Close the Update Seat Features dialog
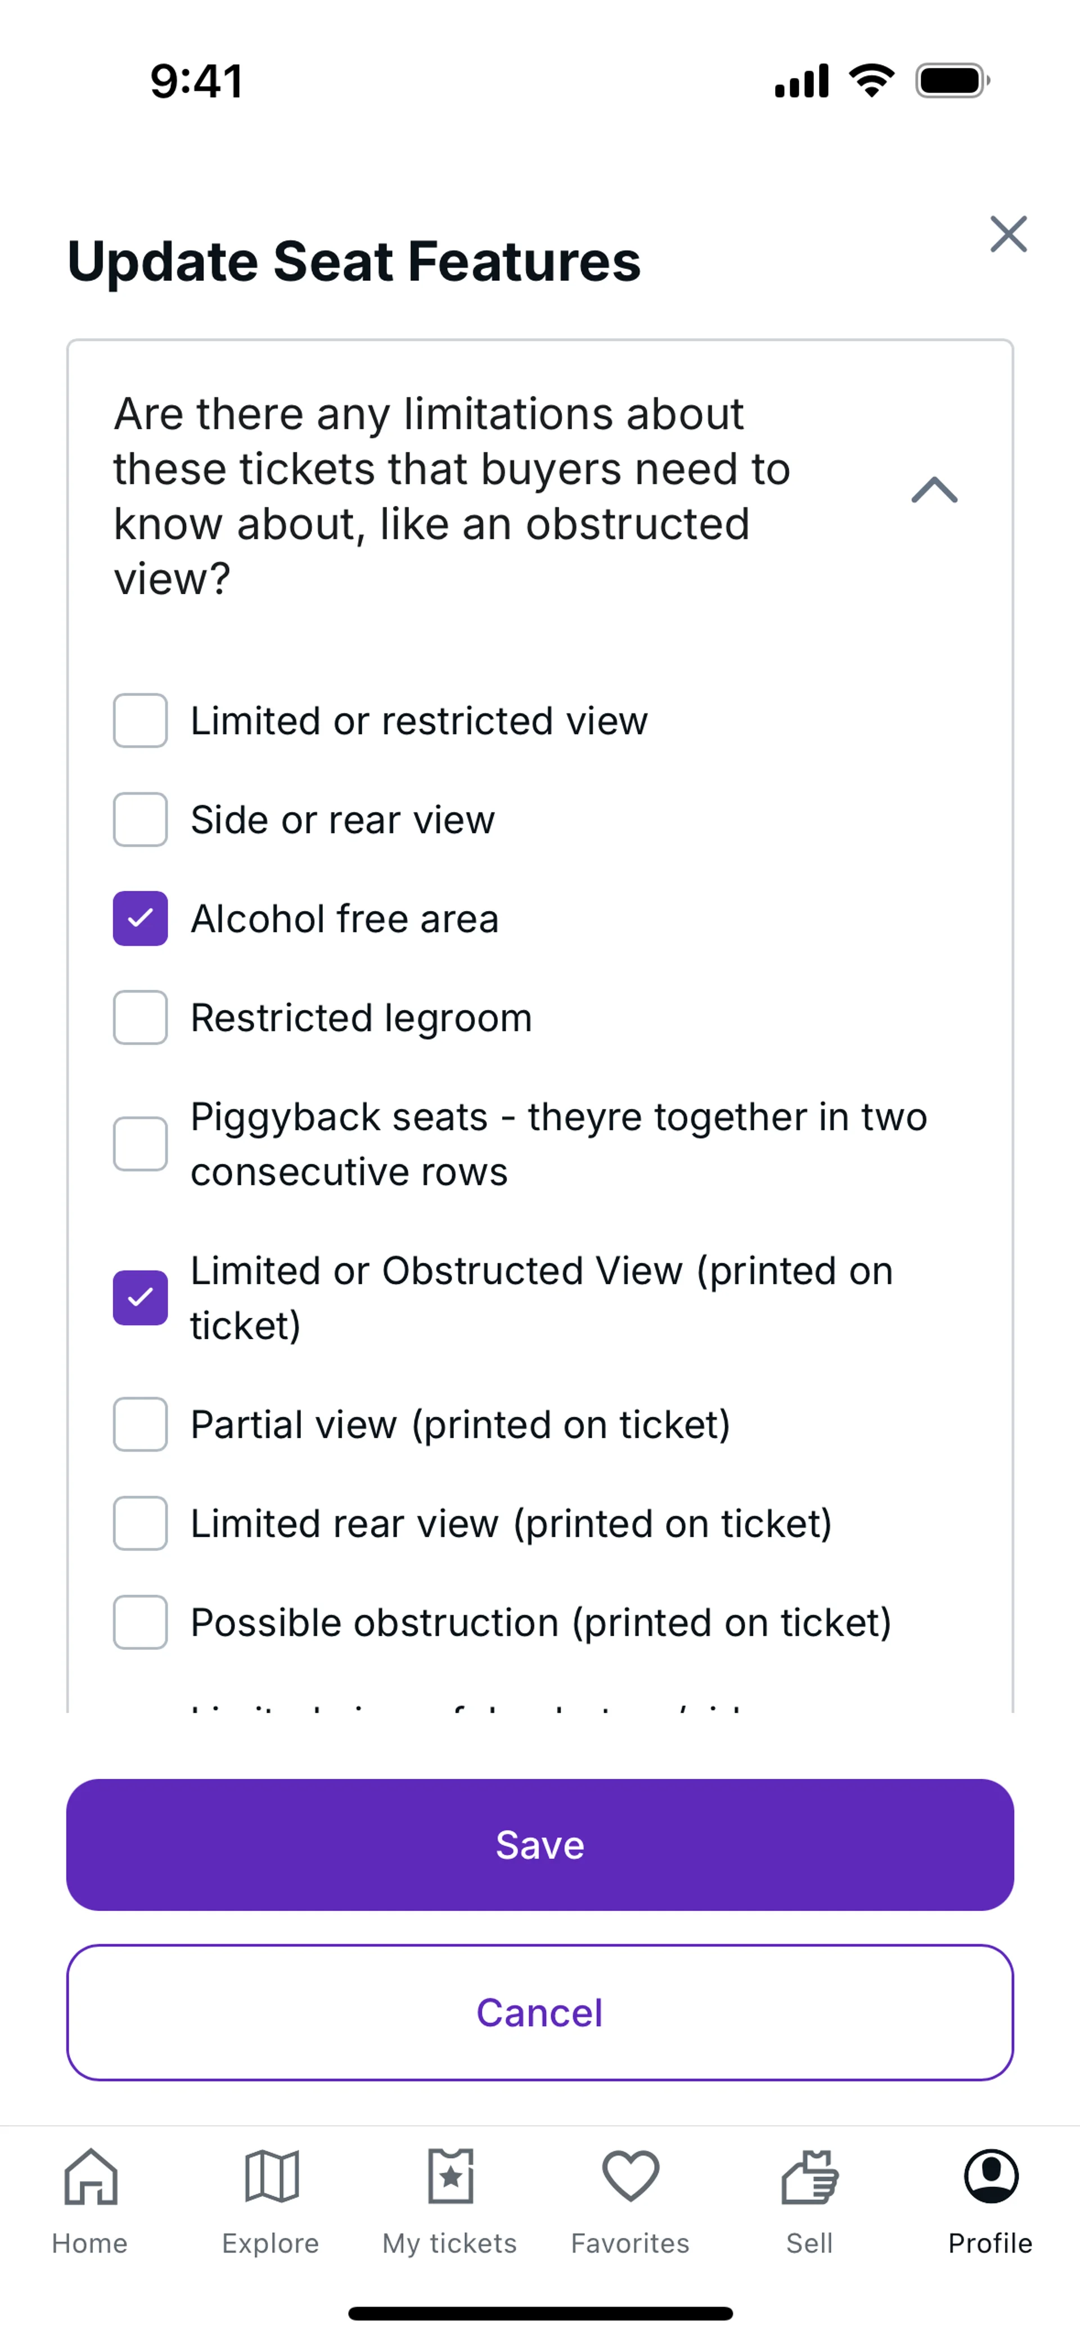 (x=1007, y=235)
